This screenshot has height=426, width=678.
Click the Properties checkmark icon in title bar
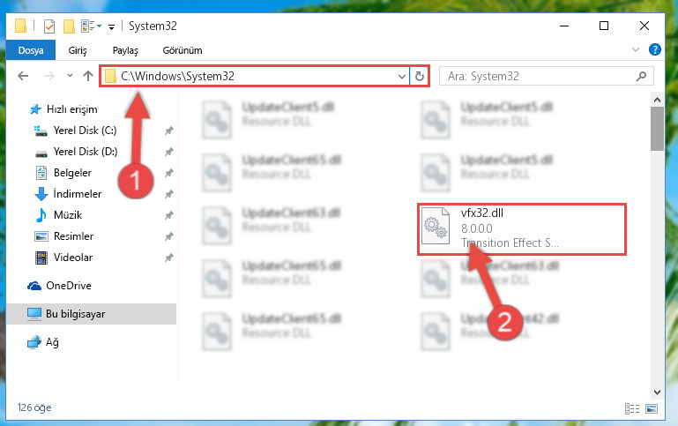pos(49,26)
